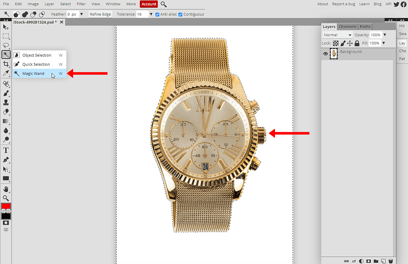This screenshot has width=408, height=264.
Task: Open the Opacity dropdown arrow
Action: click(384, 34)
